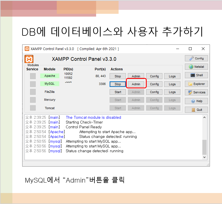Click Apache ports 80, 443 value

click(x=101, y=76)
